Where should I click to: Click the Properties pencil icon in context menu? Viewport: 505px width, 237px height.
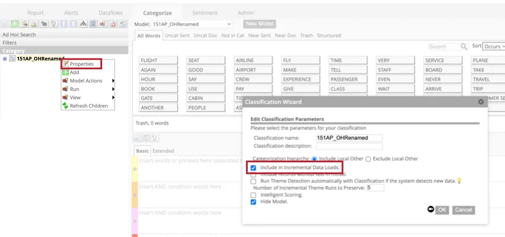point(65,64)
